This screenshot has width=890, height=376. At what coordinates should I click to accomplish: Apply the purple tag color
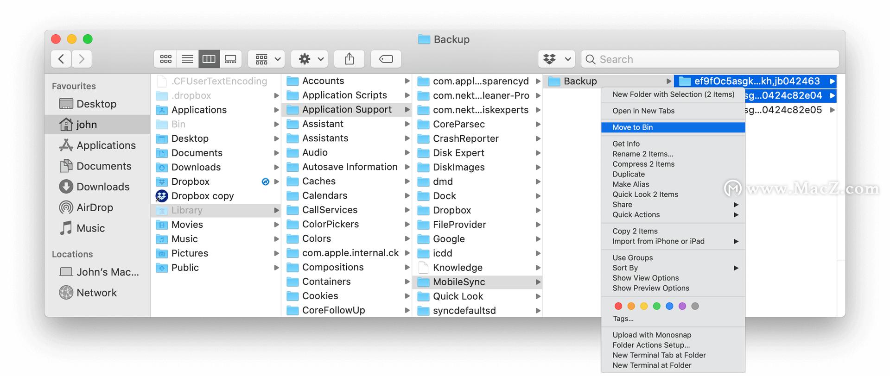pyautogui.click(x=682, y=306)
